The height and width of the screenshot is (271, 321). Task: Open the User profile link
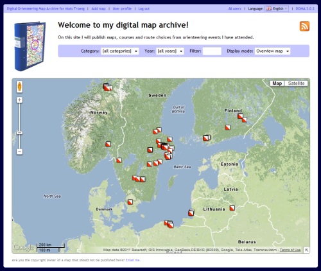pyautogui.click(x=122, y=8)
